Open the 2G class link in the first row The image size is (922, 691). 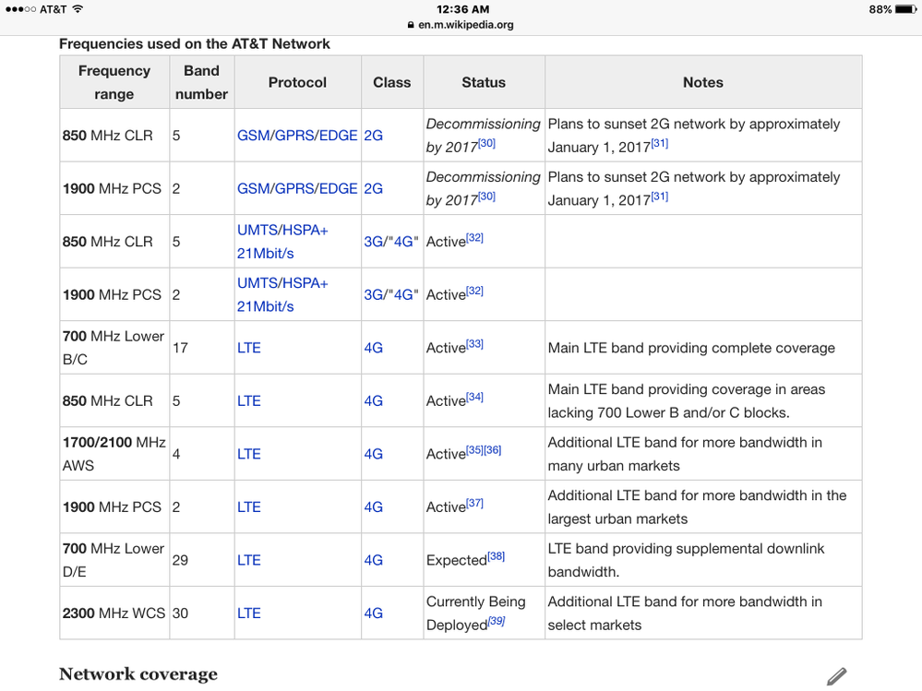pyautogui.click(x=373, y=136)
